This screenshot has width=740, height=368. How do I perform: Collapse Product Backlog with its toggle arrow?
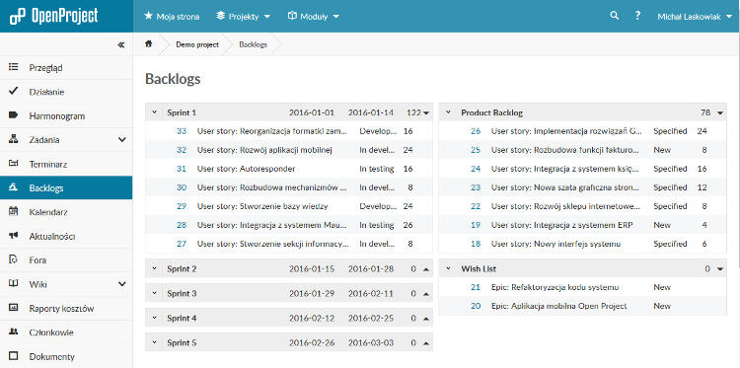tap(448, 112)
